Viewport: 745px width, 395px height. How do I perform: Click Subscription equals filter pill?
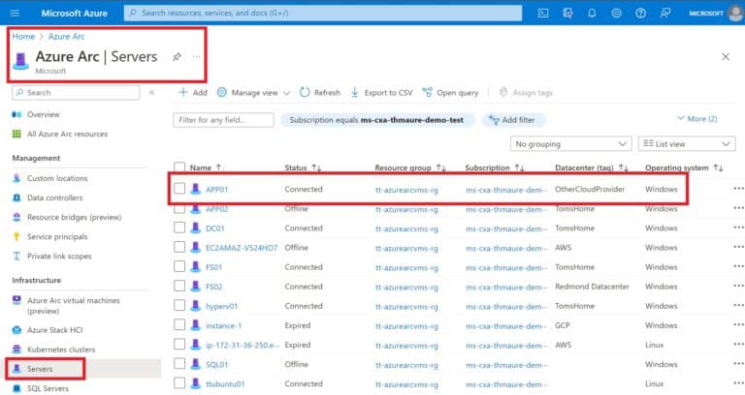click(x=377, y=120)
